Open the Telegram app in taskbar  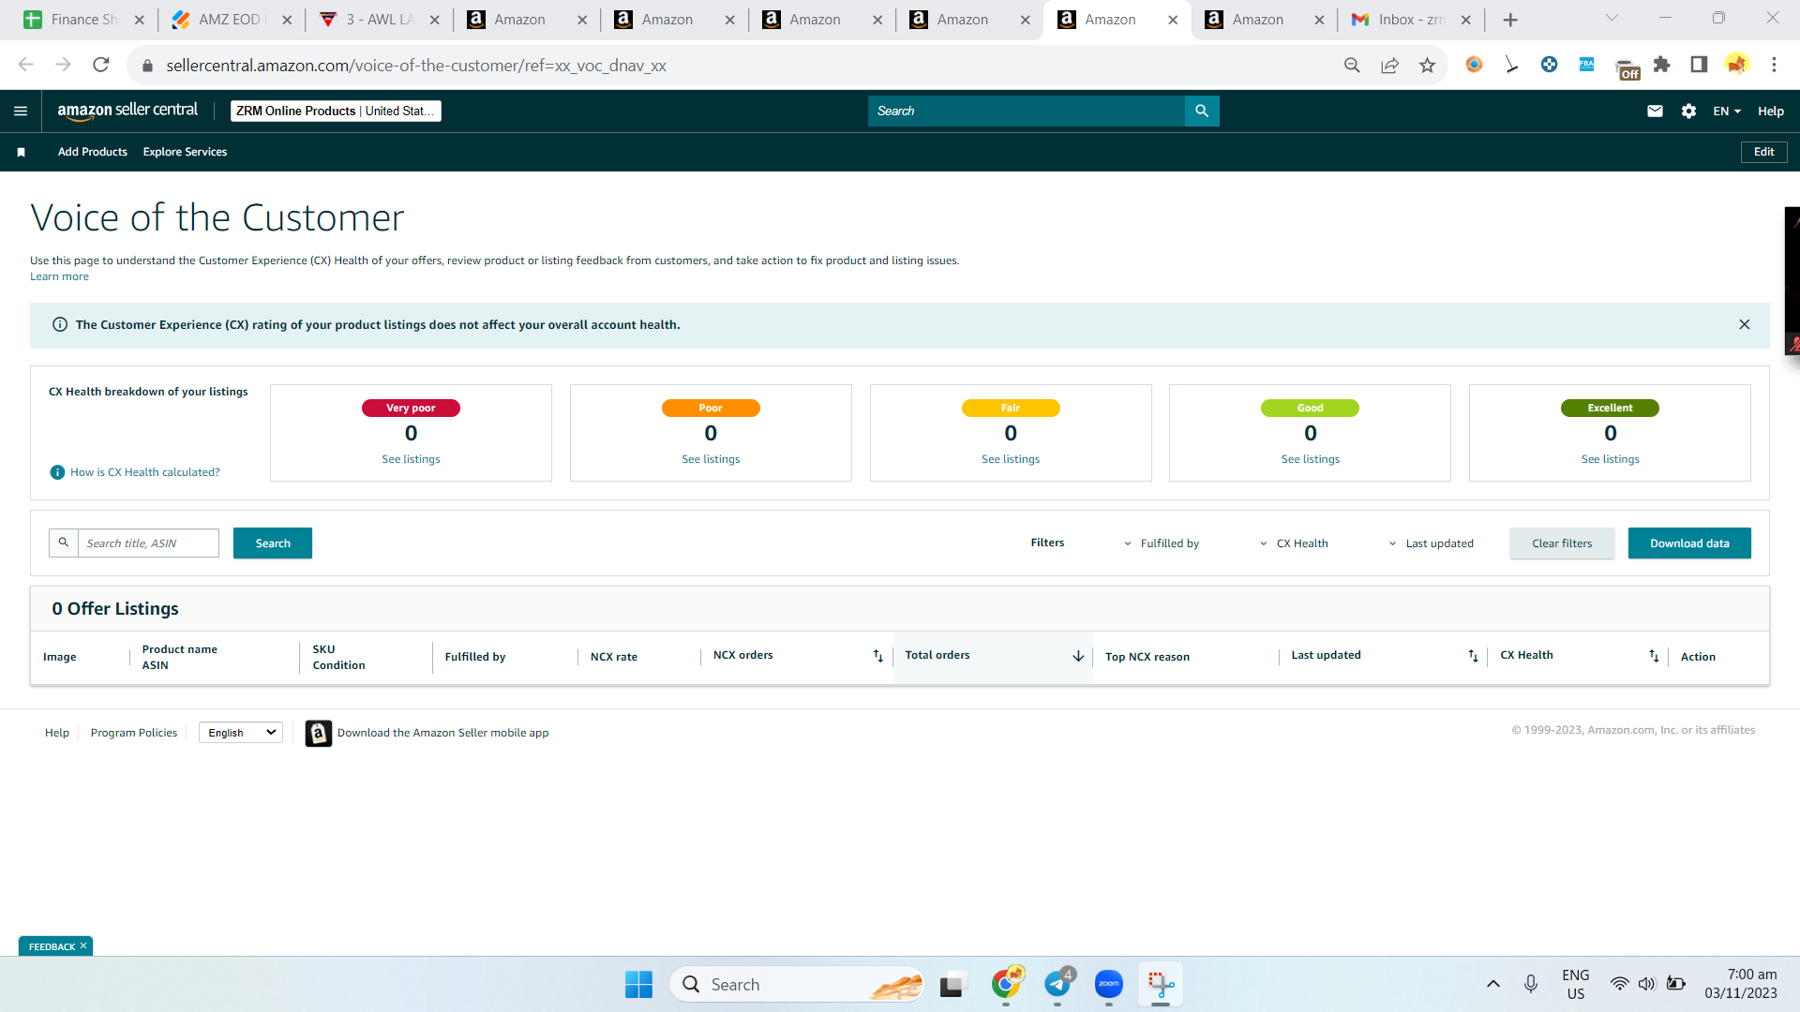(1057, 984)
